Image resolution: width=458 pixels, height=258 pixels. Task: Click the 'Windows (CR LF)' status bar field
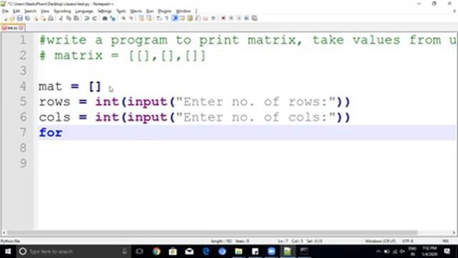pos(380,241)
